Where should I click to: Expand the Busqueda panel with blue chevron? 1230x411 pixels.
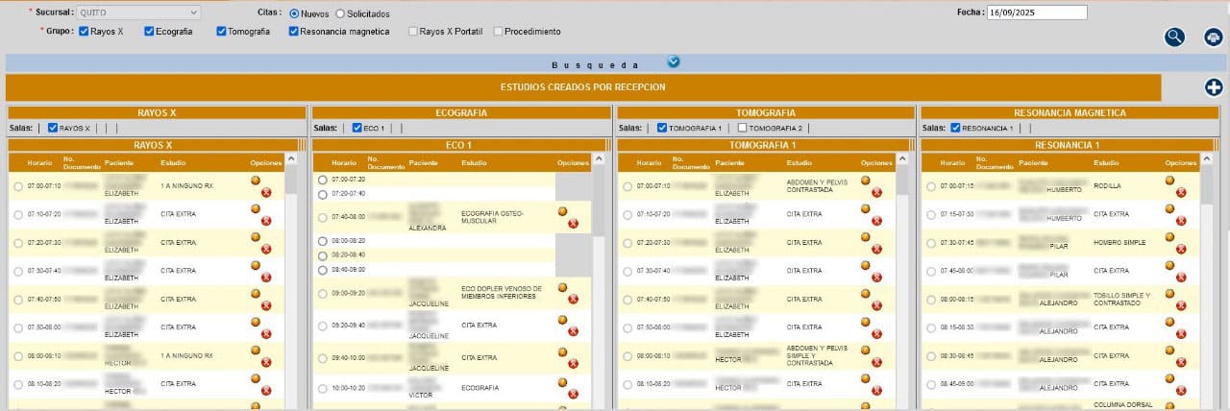674,62
